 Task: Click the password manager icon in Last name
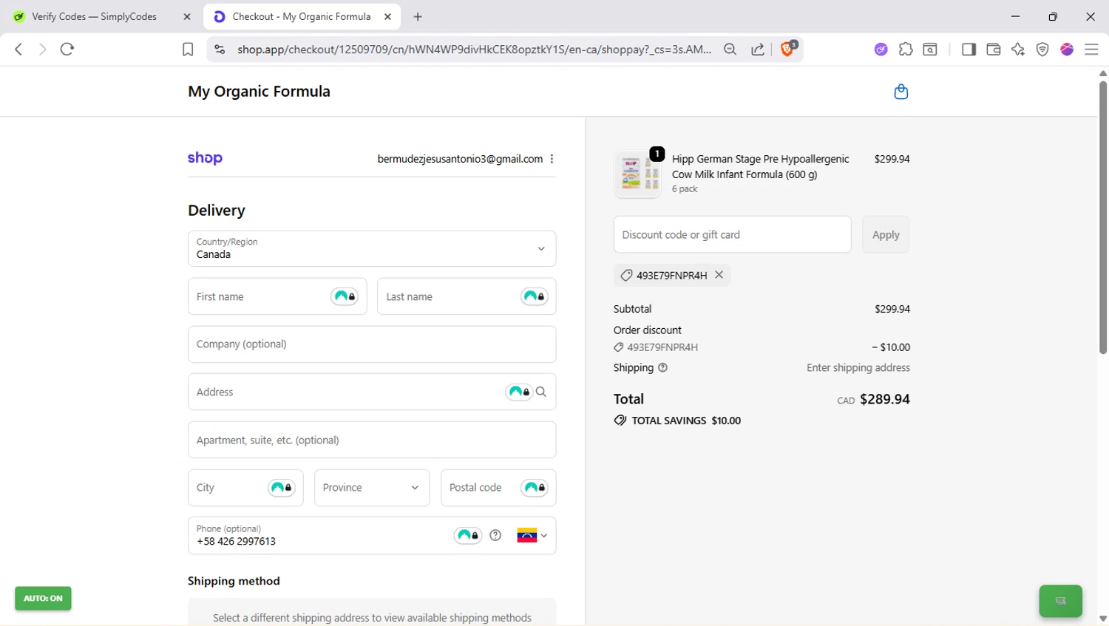tap(535, 296)
